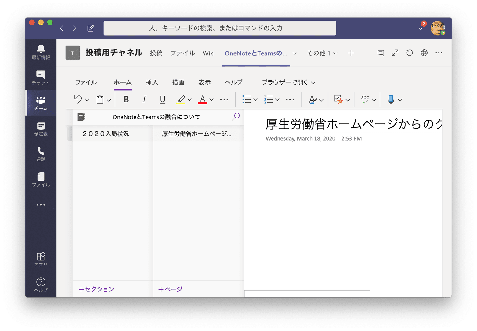Viewport: 477px width, 331px height.
Task: Add a new section with +セクション
Action: pyautogui.click(x=96, y=289)
